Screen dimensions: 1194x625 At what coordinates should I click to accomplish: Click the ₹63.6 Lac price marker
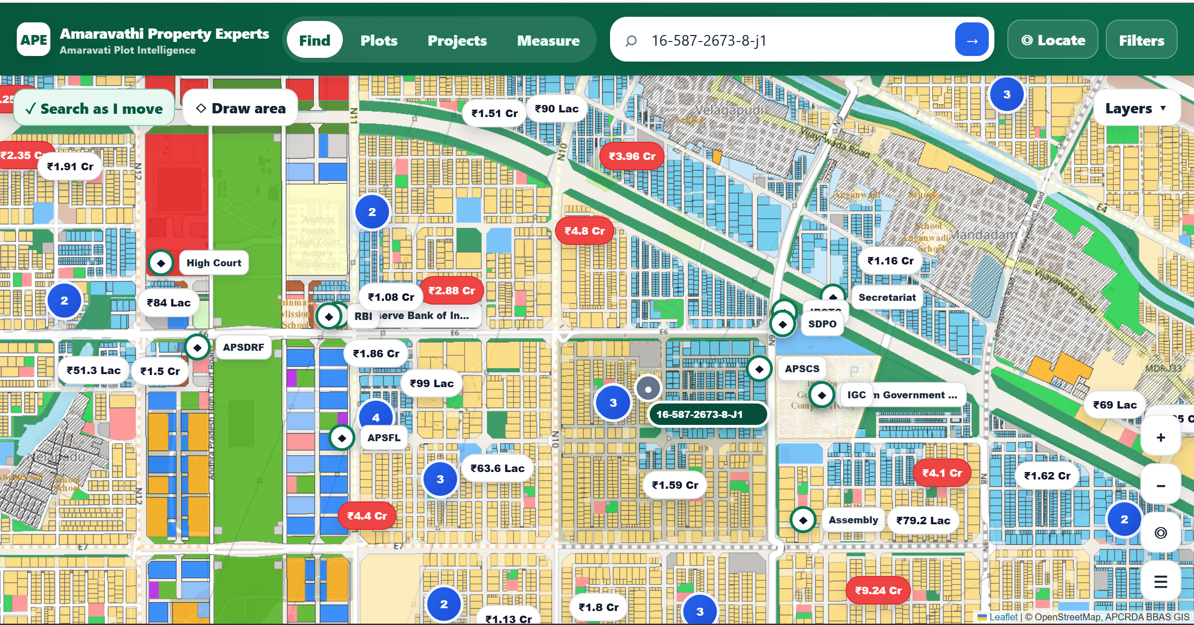coord(497,468)
